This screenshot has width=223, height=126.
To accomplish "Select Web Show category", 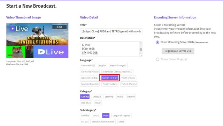I will click(x=86, y=103).
